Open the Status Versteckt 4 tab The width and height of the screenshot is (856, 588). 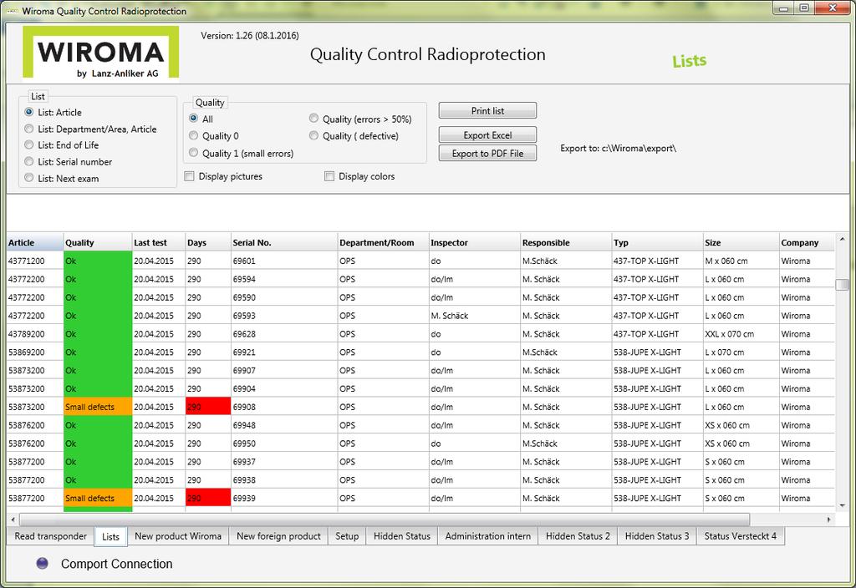coord(741,536)
